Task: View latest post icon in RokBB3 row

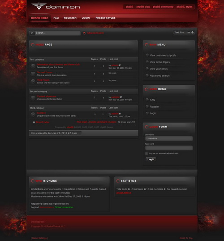Action: click(x=120, y=114)
